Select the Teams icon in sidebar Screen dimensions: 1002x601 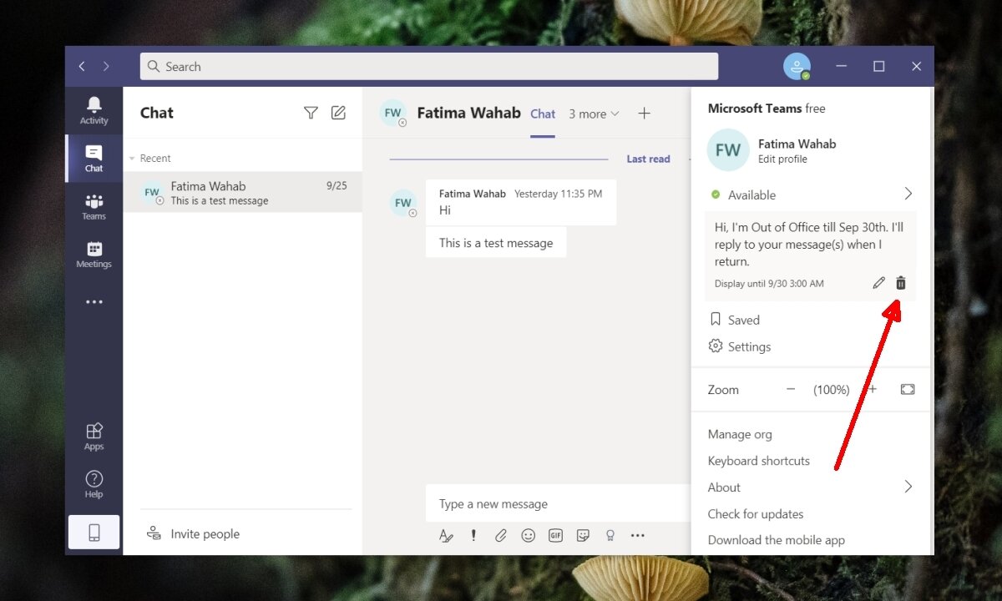94,206
